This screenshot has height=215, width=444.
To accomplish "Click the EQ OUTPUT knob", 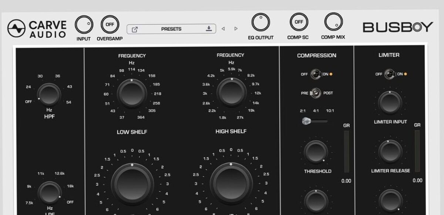I will click(262, 23).
